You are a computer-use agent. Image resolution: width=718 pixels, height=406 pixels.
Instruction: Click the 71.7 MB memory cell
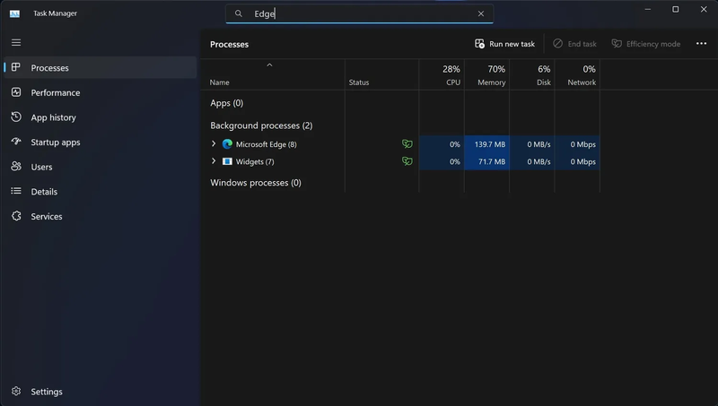486,161
